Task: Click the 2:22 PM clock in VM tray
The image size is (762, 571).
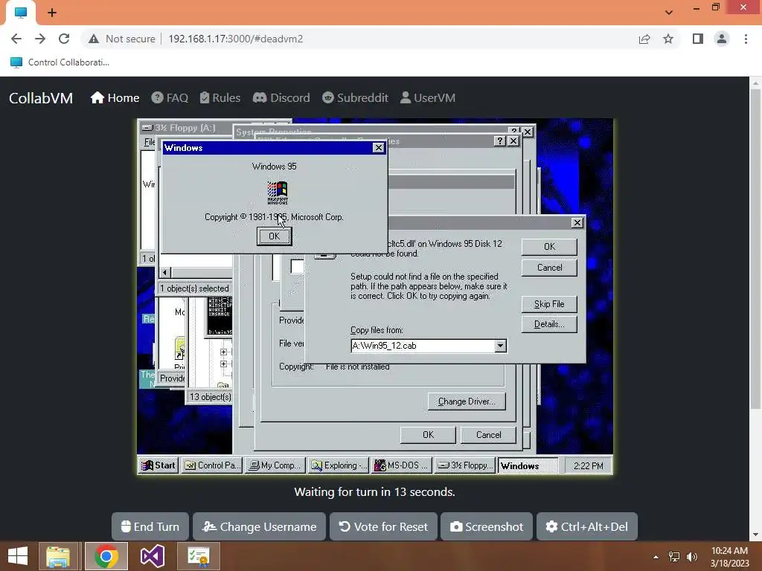Action: 588,466
